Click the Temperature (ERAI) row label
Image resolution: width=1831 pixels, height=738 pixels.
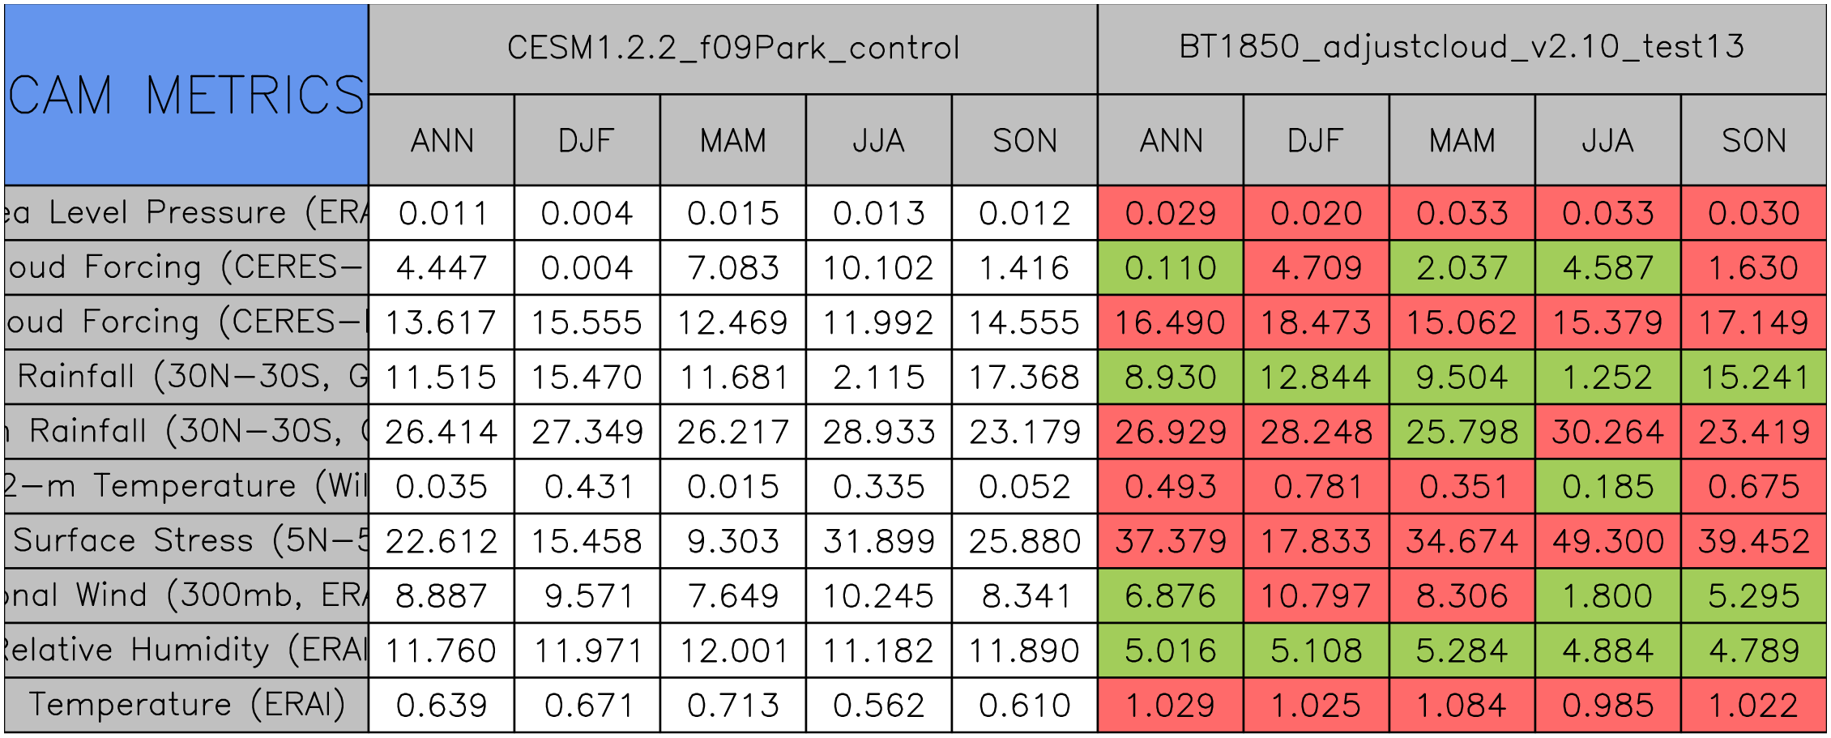tap(186, 705)
